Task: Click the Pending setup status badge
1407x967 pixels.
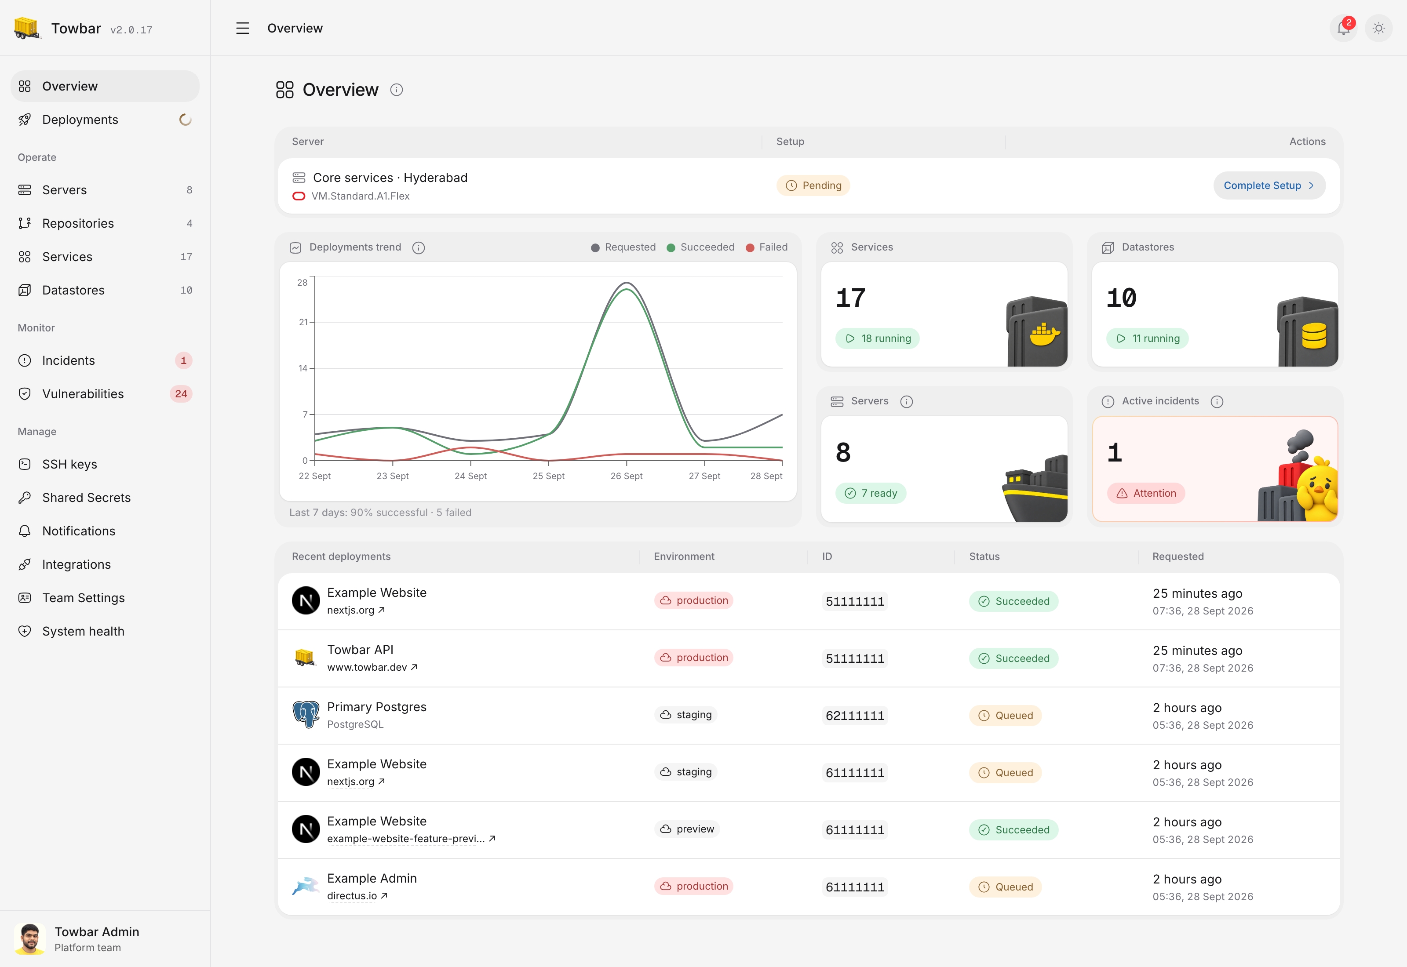Action: (x=813, y=185)
